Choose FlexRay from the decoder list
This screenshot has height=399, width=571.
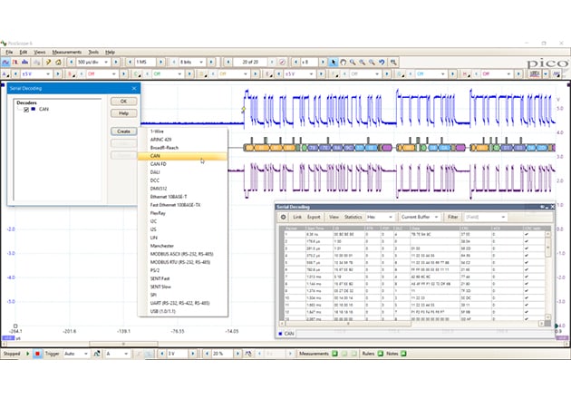tap(183, 213)
